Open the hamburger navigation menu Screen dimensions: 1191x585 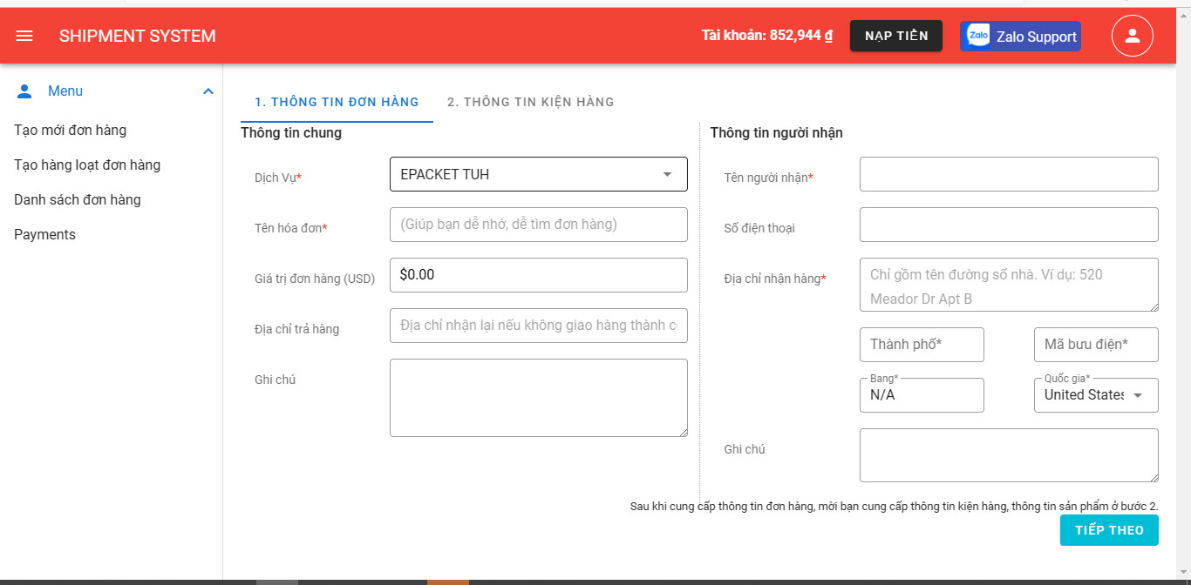(24, 36)
